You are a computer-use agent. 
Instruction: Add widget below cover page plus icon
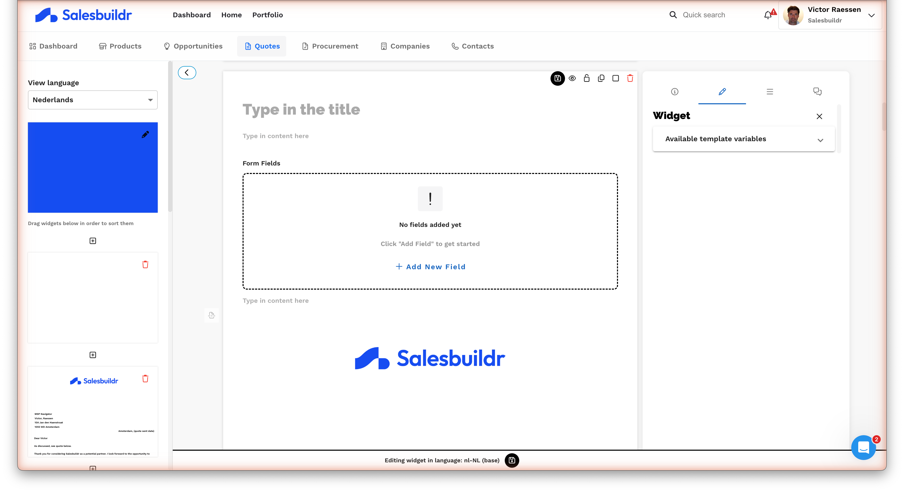[93, 241]
